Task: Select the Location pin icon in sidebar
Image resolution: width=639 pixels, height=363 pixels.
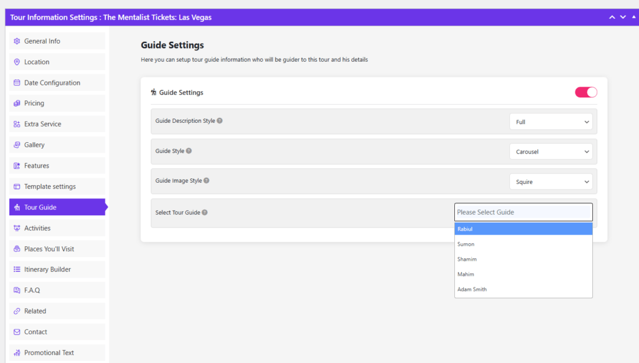Action: (16, 62)
